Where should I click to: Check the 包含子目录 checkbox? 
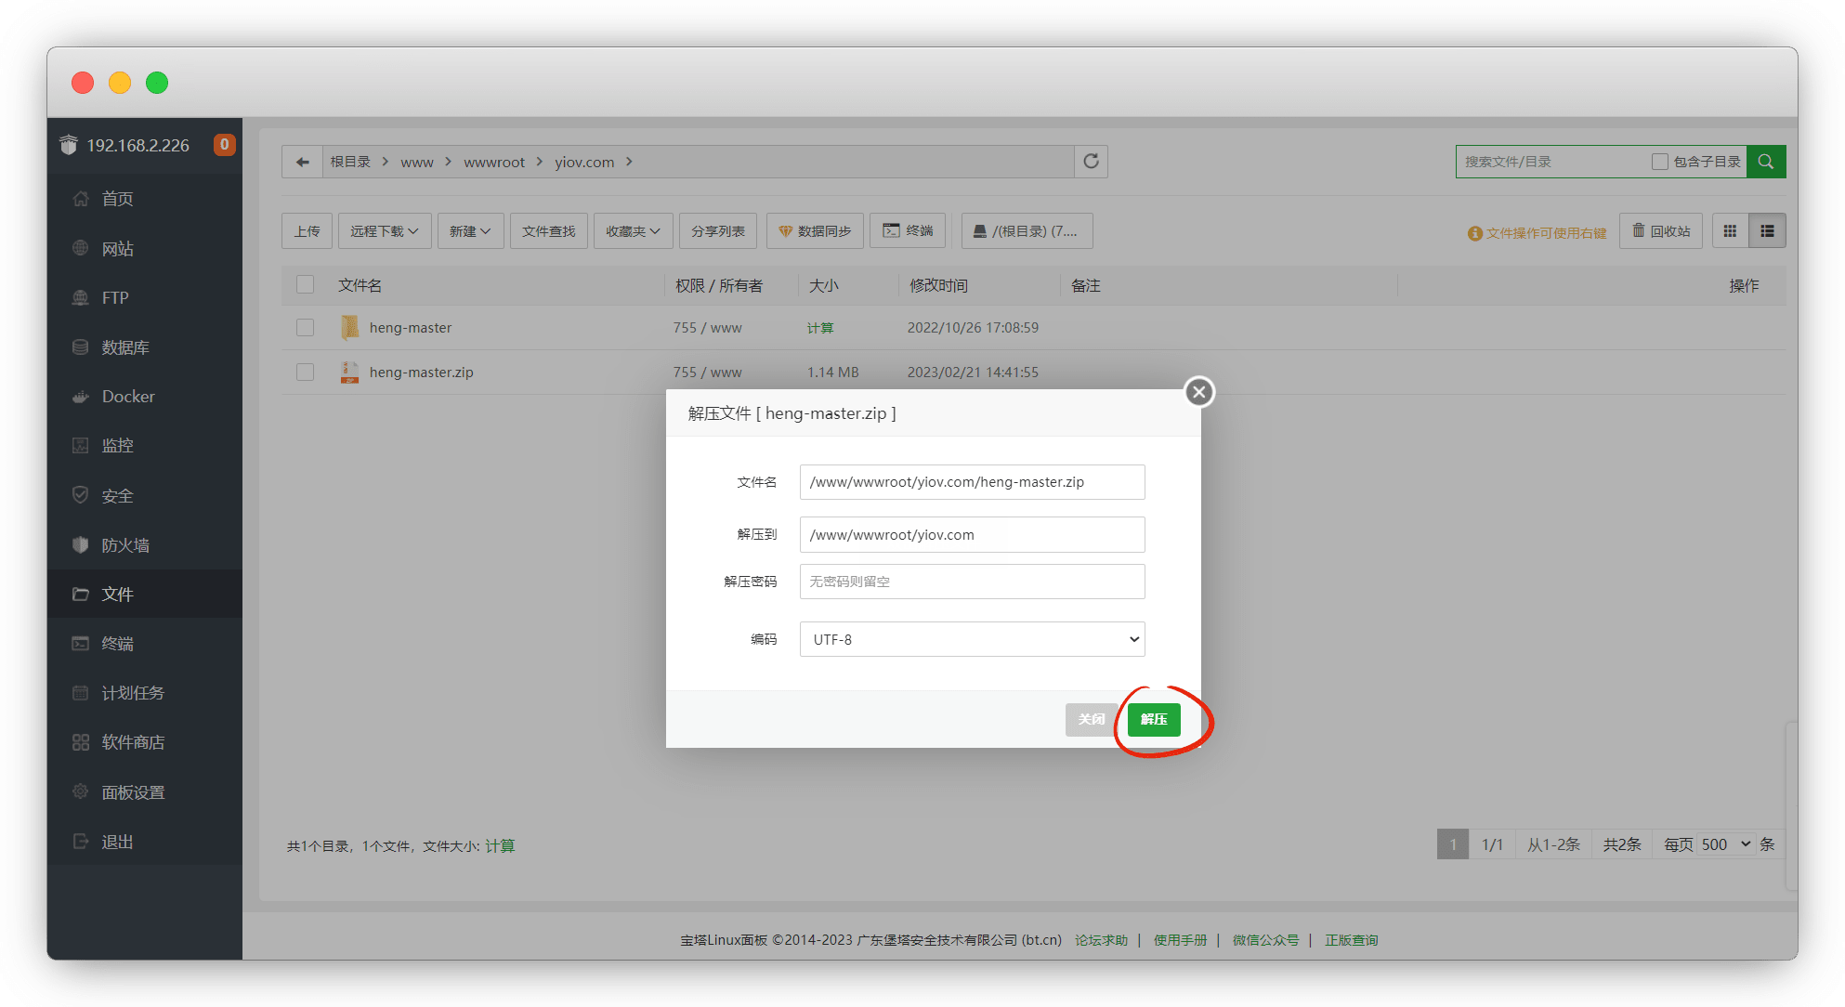click(1659, 162)
